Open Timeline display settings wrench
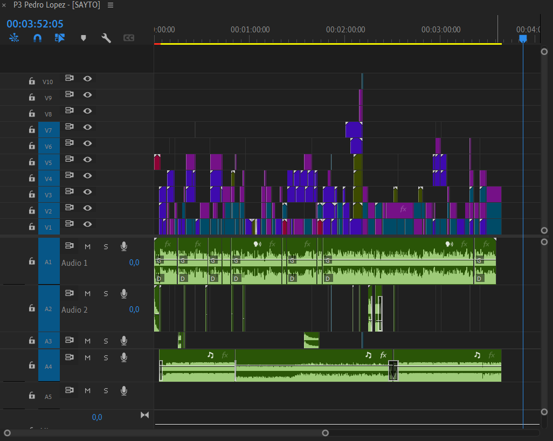Viewport: 553px width, 441px height. (106, 38)
